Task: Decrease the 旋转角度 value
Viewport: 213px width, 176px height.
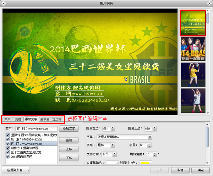Action: tap(155, 155)
